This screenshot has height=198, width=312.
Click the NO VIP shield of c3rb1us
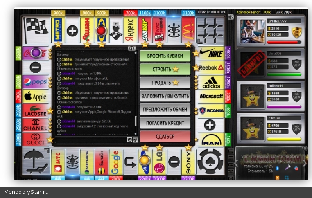(296, 129)
